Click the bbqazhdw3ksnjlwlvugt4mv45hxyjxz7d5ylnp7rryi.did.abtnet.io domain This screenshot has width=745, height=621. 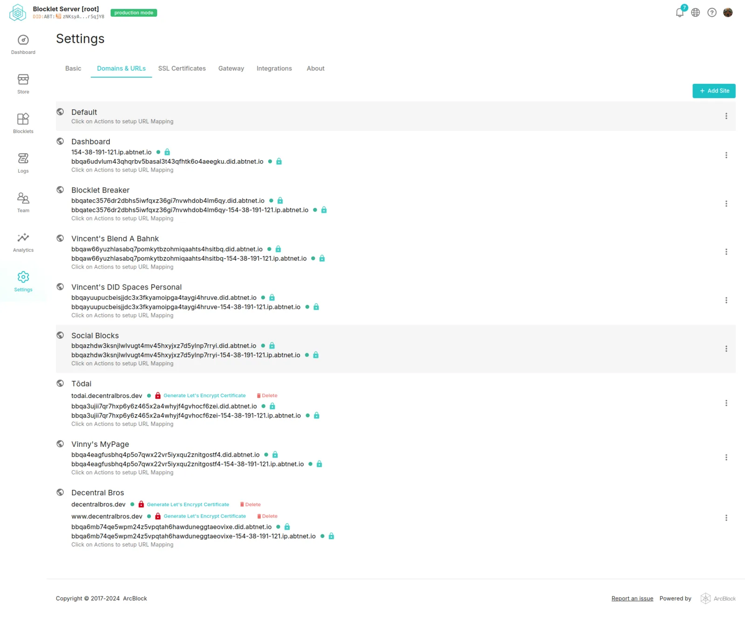click(164, 346)
